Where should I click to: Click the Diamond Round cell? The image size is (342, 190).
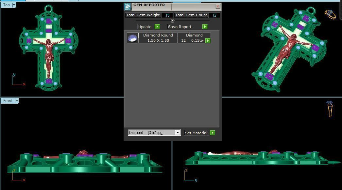point(158,35)
